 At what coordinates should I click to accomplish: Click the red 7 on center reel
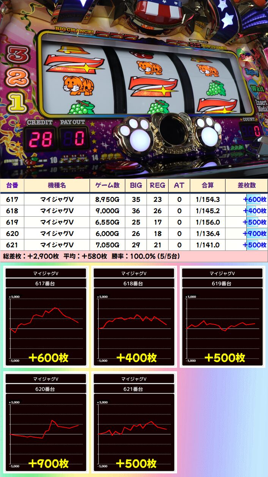click(x=153, y=86)
